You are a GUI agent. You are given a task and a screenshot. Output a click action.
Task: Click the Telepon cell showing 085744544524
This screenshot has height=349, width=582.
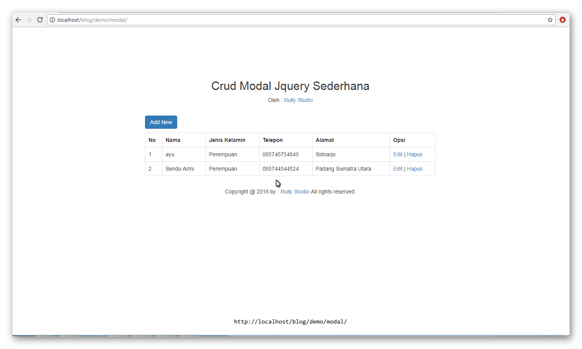coord(280,169)
